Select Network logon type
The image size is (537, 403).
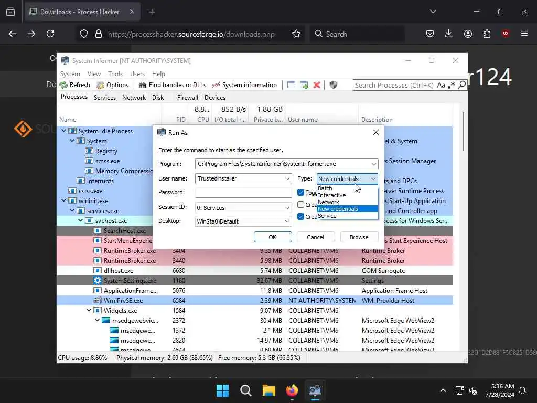[347, 202]
